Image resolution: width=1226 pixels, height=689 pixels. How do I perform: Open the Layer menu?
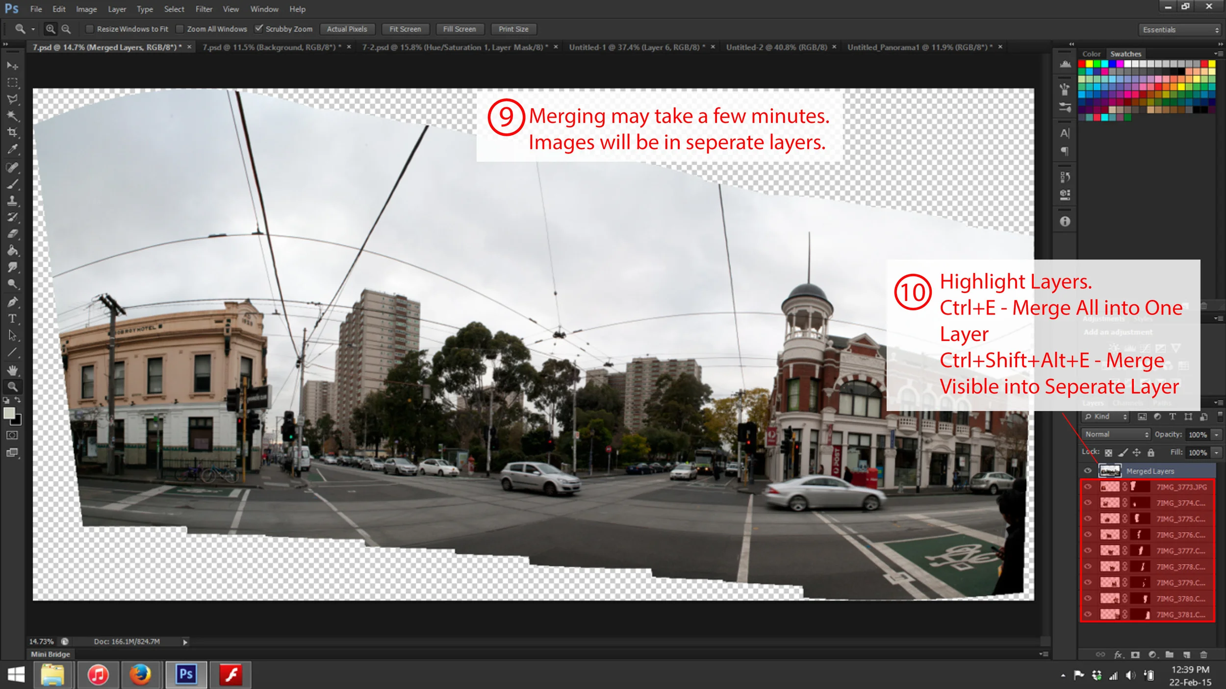117,9
